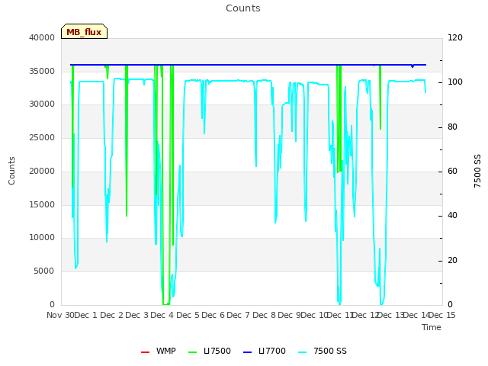This screenshot has height=366, width=488.
Task: Click the 5000 tick on left axis
Action: 44,271
